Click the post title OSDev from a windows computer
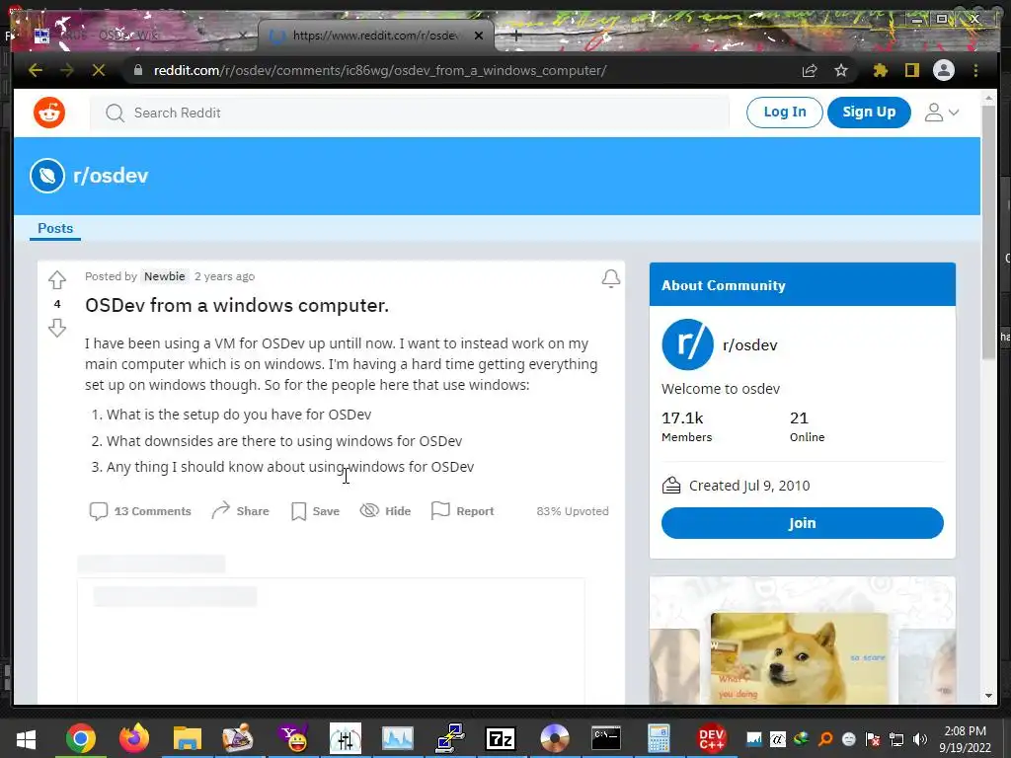Screen dimensions: 1011x758 [x=237, y=305]
